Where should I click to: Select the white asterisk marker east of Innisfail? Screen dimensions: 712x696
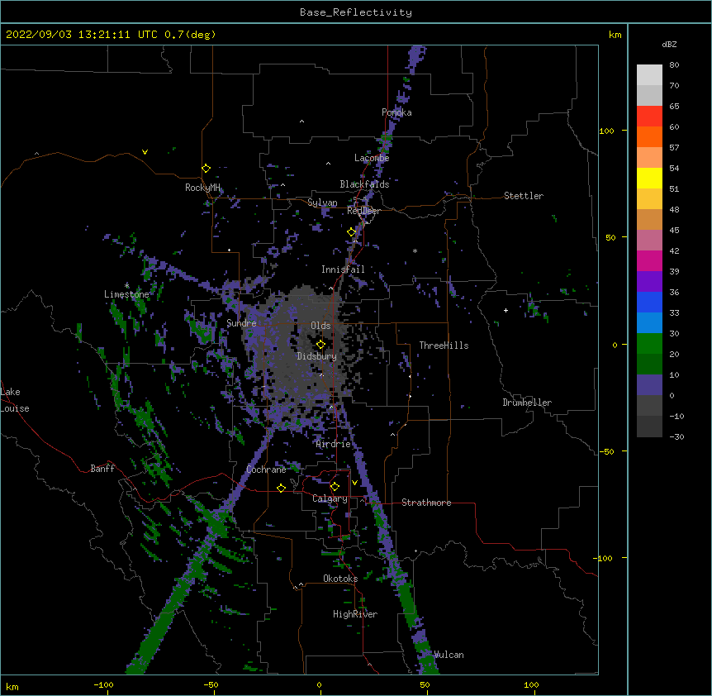(x=415, y=250)
